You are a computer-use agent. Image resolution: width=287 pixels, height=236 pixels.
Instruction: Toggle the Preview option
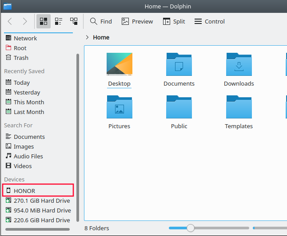tap(137, 21)
